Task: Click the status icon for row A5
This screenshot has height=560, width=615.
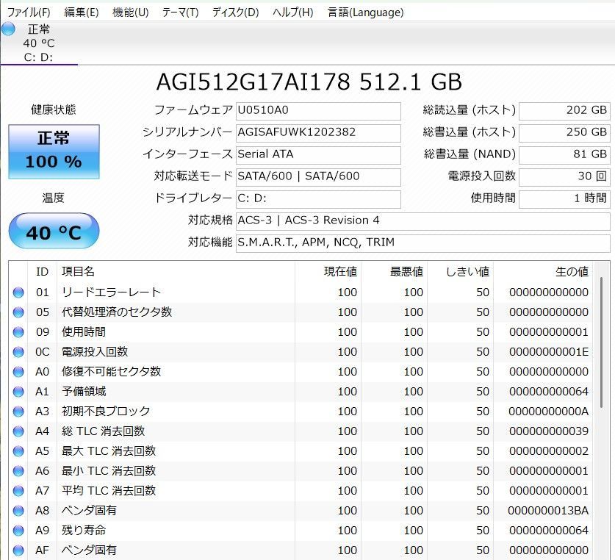Action: coord(18,451)
